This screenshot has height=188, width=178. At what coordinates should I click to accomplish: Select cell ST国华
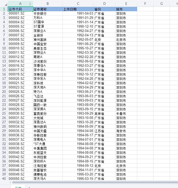point(48,22)
